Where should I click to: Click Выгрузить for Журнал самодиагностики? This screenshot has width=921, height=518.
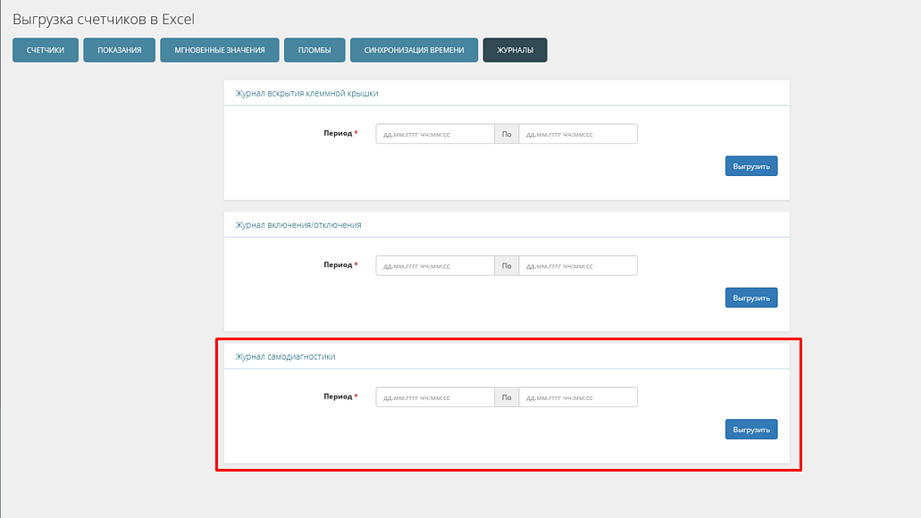coord(750,429)
